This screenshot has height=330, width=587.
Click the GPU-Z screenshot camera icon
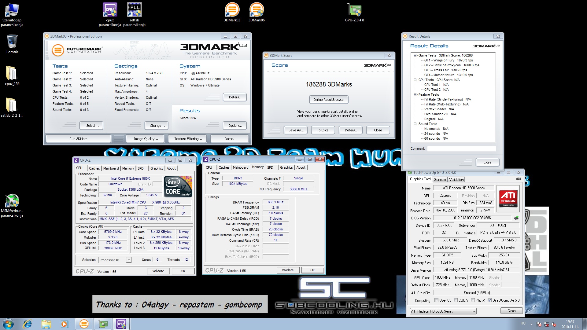coord(519,179)
